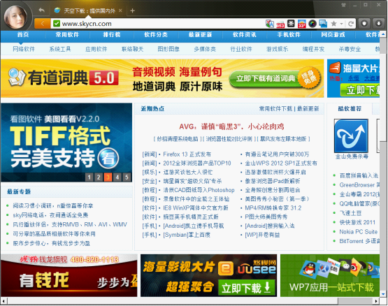
Task: Select the 网络软件 category link
Action: (x=24, y=49)
